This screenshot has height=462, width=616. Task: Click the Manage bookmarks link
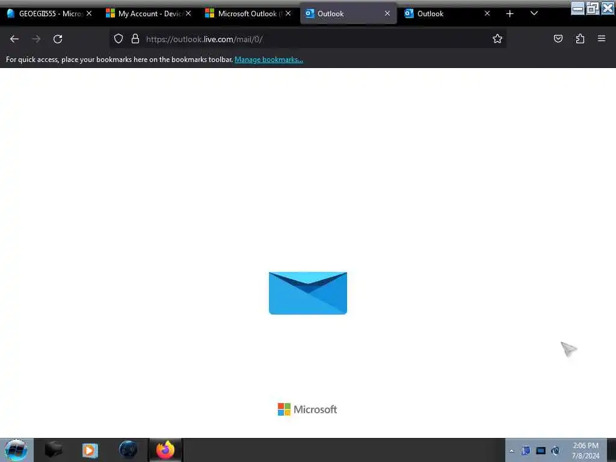pos(269,60)
